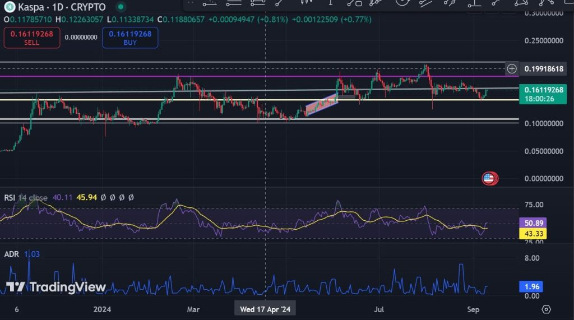The image size is (574, 320).
Task: Click the 2024 label on the time axis
Action: tap(102, 309)
